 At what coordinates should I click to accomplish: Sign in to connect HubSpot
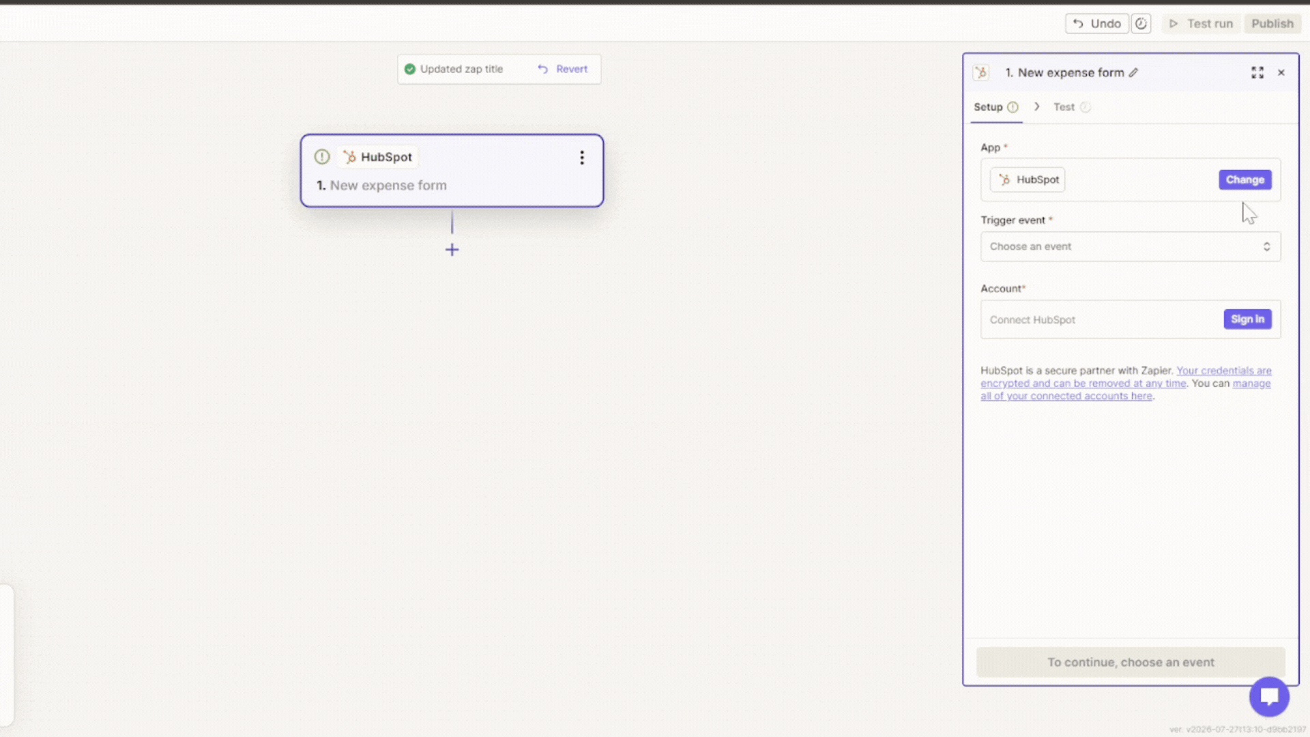click(x=1247, y=319)
